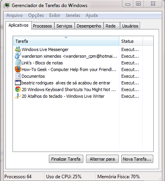Select the Chrome icon for Keyboard Shortcuts

(18, 89)
